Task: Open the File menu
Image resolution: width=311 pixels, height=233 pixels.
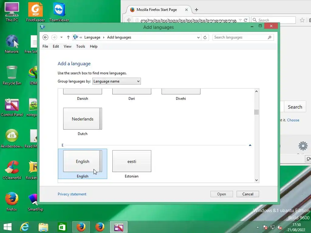Action: (x=45, y=46)
